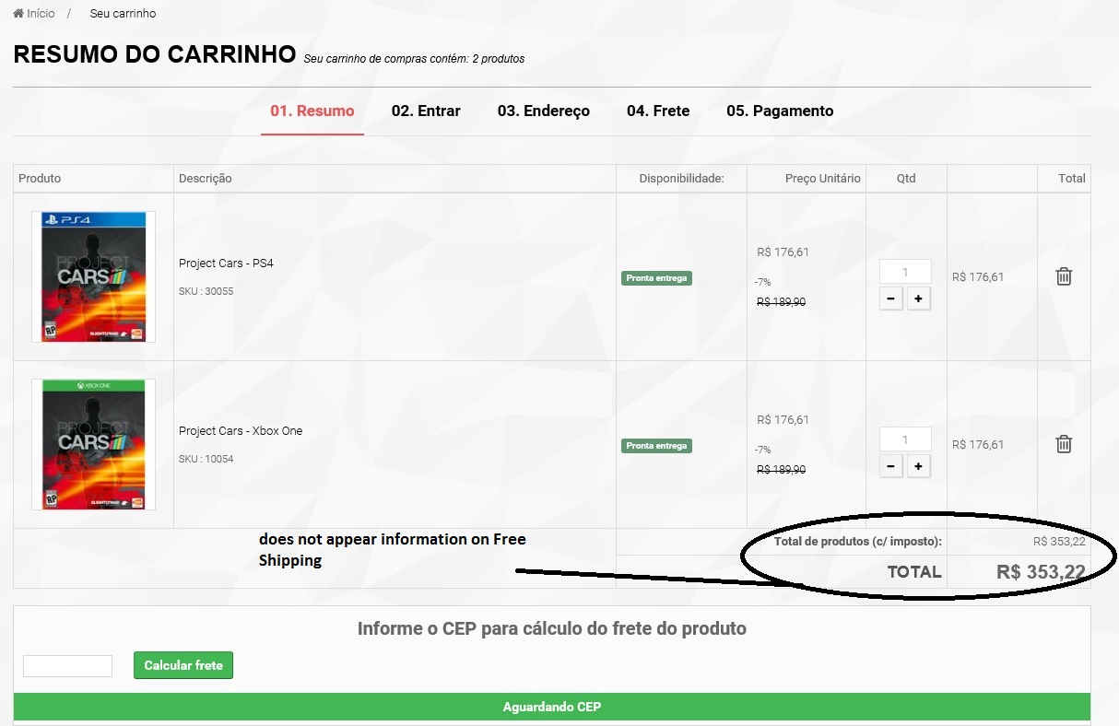Click the Xbox One struck-through price R$ 189,90
The image size is (1119, 726).
(781, 470)
